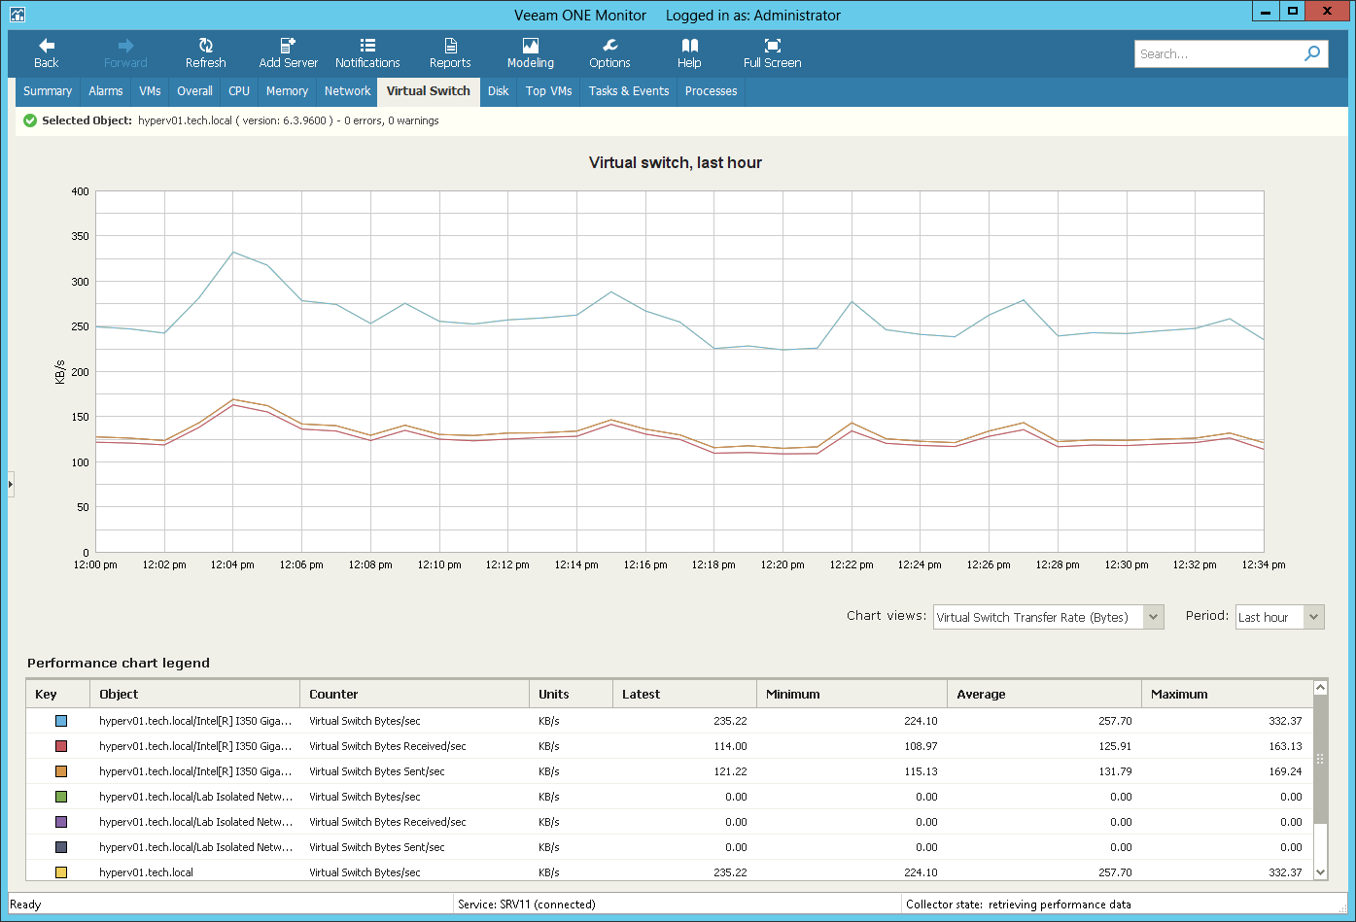Sort legend by Counter column header
The height and width of the screenshot is (922, 1356).
tap(333, 695)
